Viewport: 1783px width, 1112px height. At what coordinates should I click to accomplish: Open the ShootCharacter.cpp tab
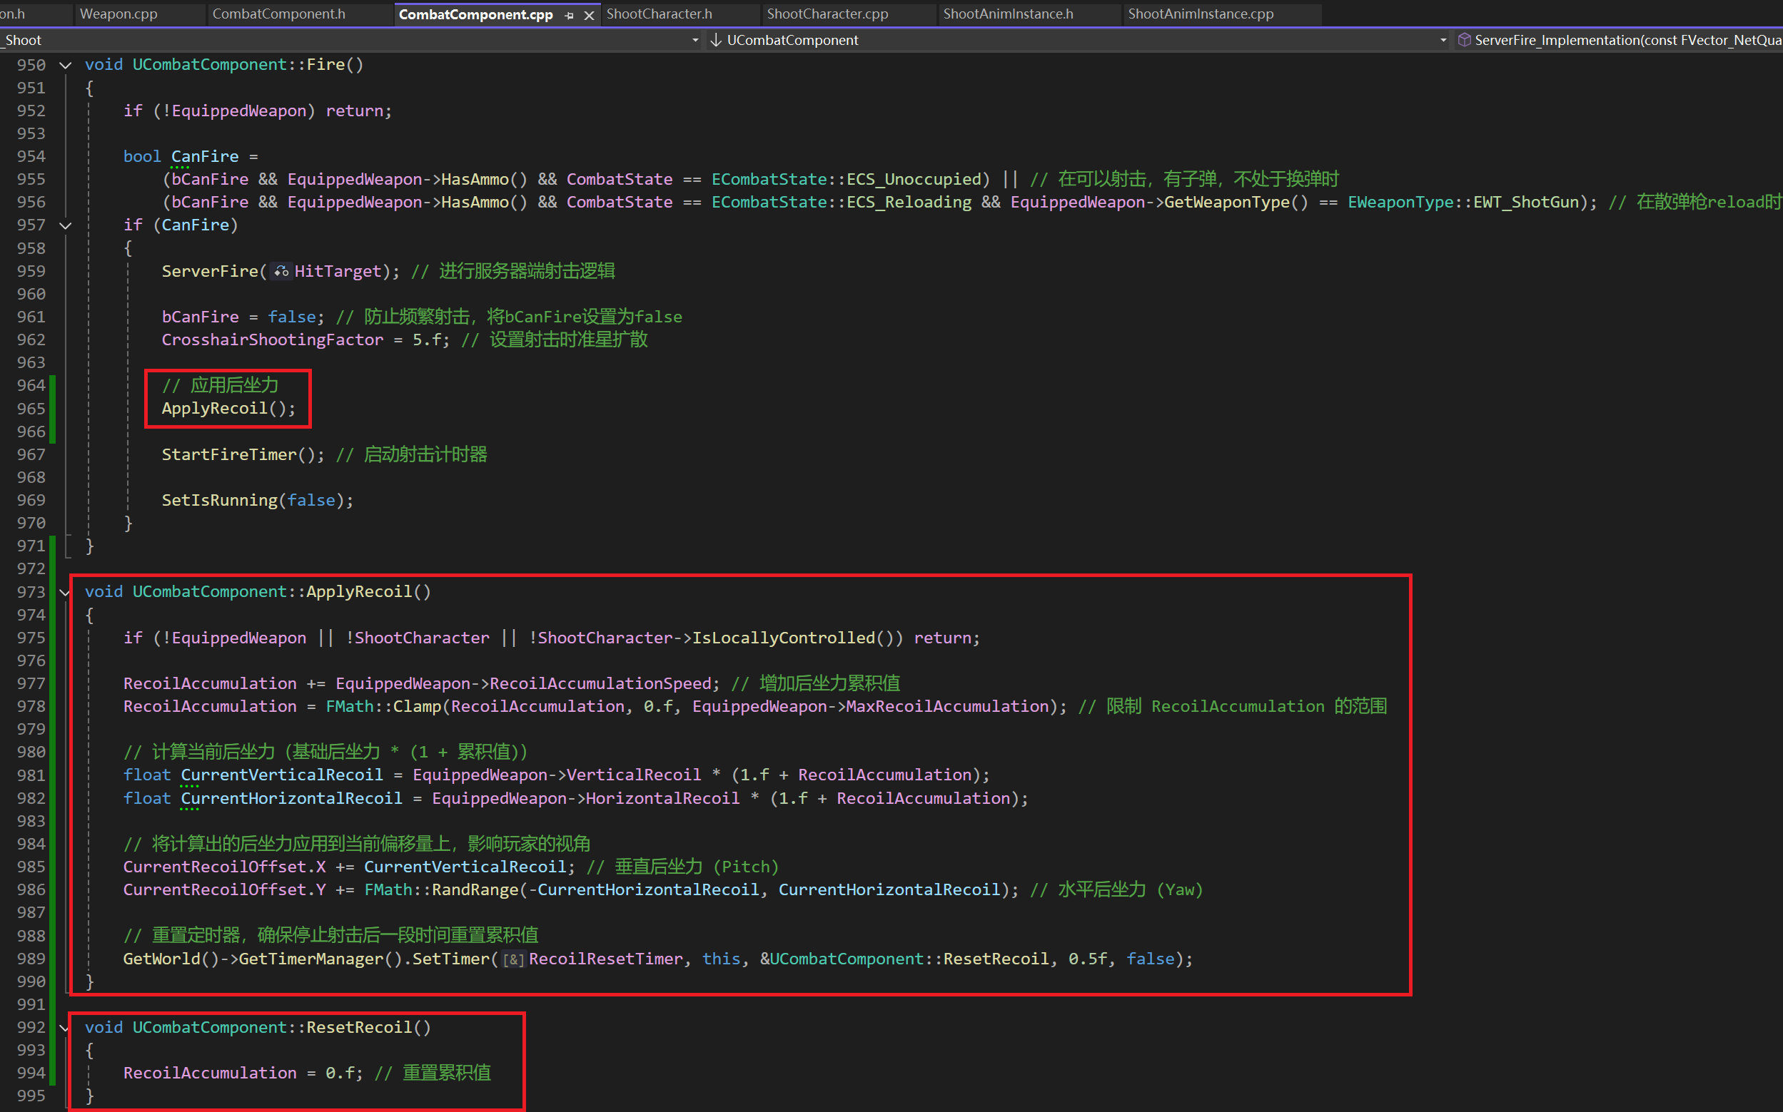click(x=827, y=14)
